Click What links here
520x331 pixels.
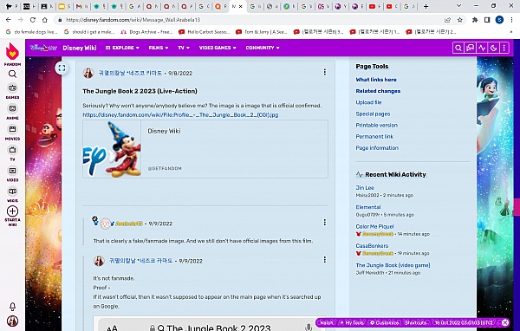[x=376, y=80]
